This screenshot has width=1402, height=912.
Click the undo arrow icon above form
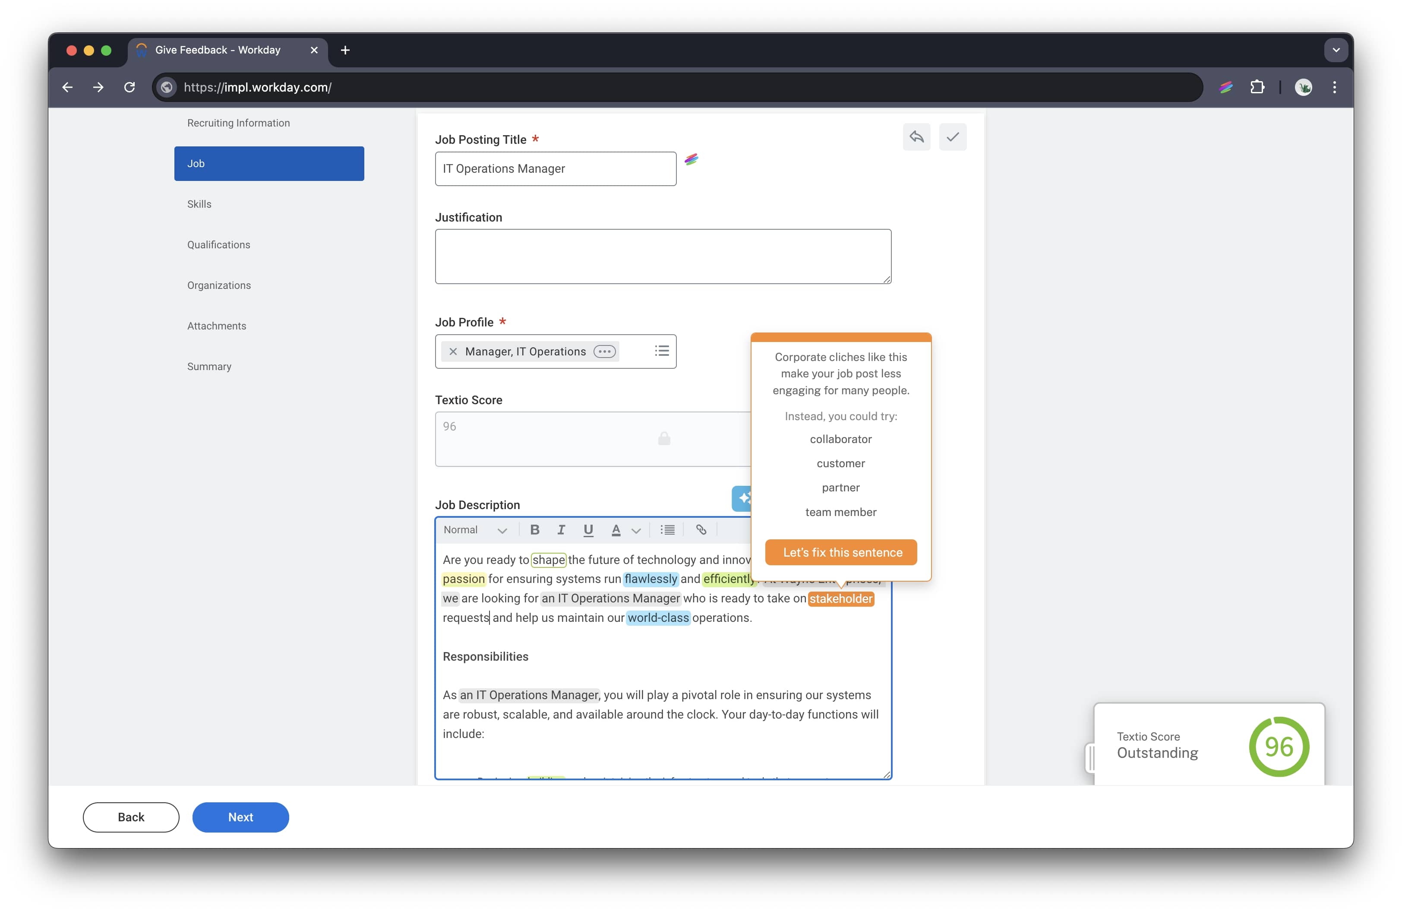916,137
